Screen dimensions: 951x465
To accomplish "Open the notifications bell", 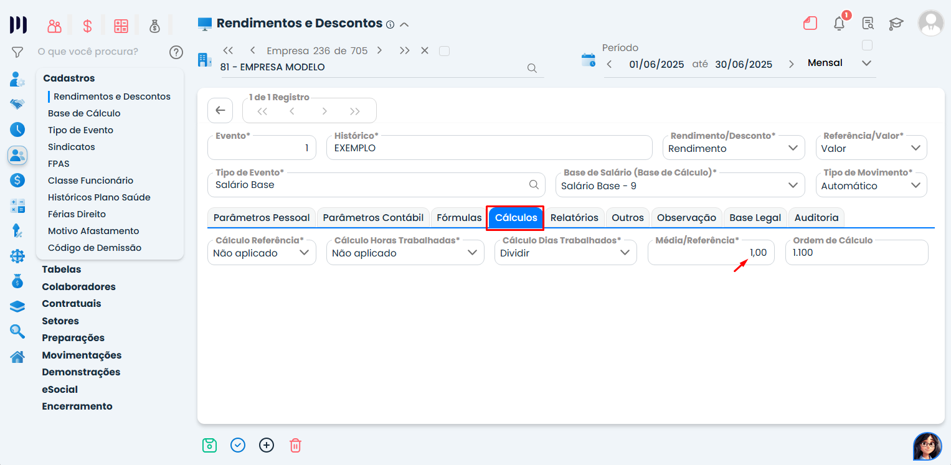I will [839, 24].
